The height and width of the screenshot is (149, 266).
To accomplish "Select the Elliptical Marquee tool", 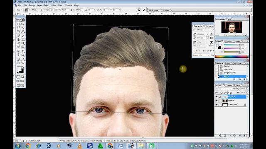I will coord(18,24).
